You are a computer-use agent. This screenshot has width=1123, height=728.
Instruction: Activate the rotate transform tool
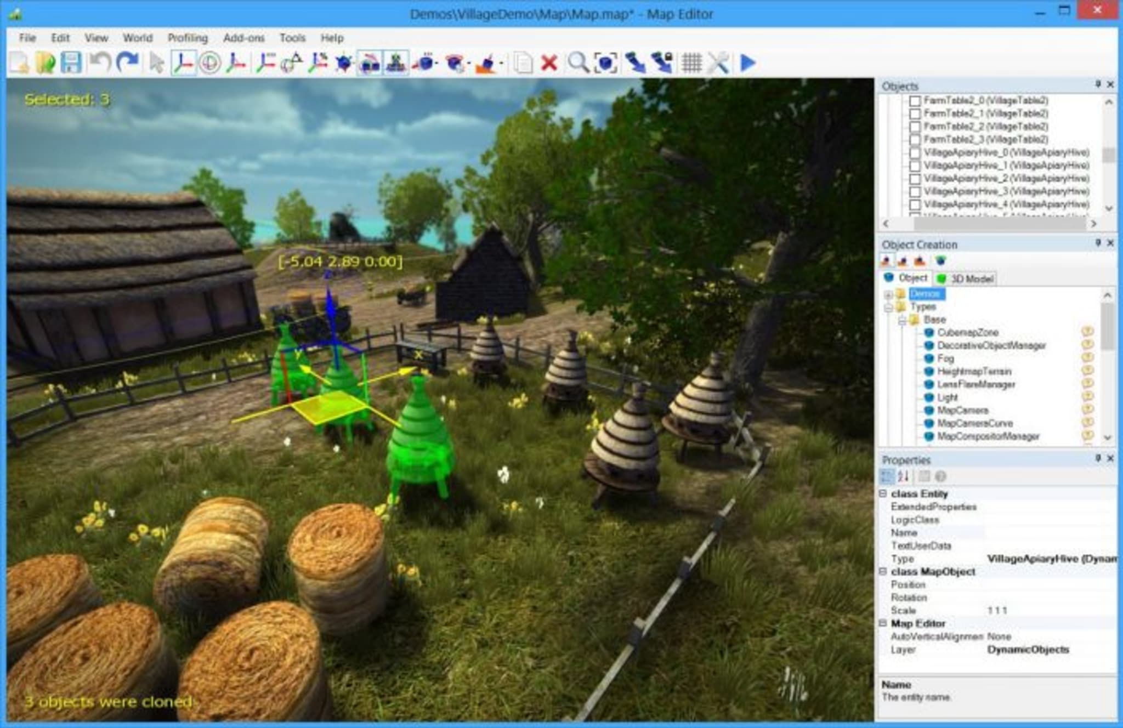pos(209,62)
